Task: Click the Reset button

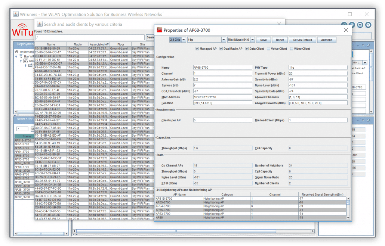Action: pos(280,40)
